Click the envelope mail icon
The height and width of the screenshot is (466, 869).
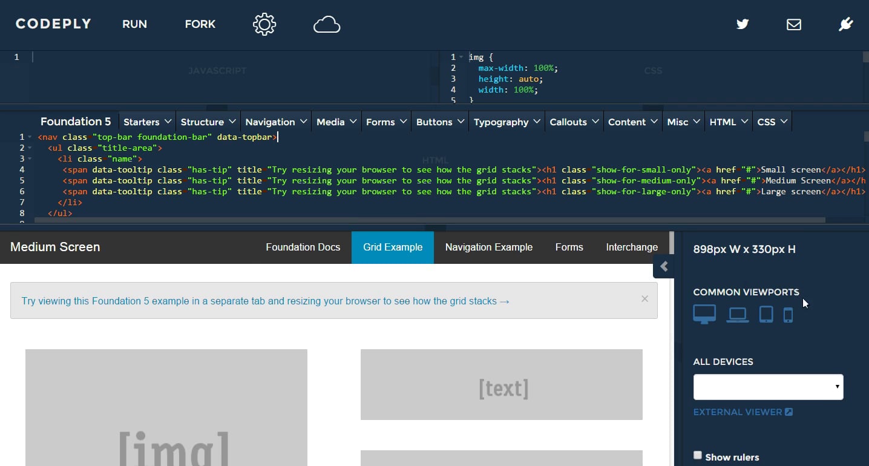tap(794, 24)
